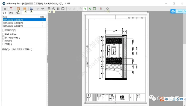Viewport: 189px width, 106px height.
Task: Switch to the 任务 tab
Action: 4,13
